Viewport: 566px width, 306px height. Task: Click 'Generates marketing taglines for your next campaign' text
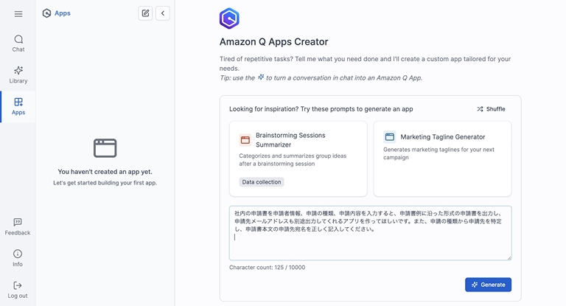[439, 153]
